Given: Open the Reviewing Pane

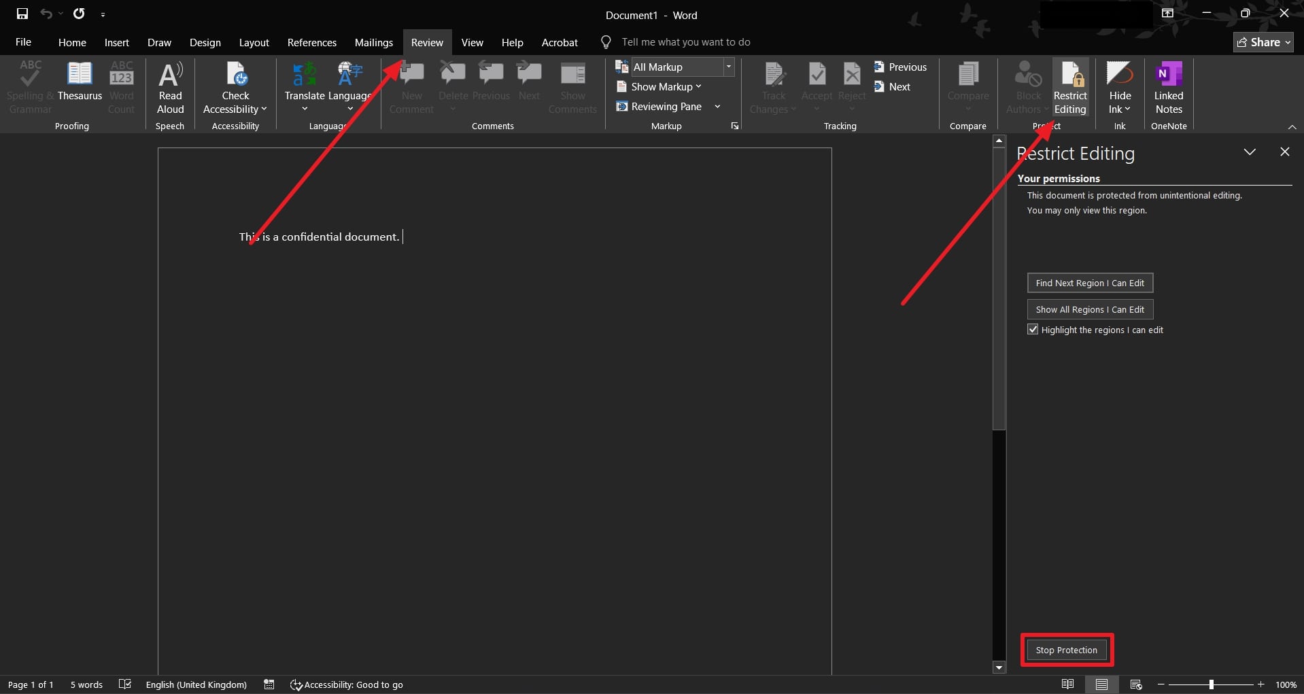Looking at the screenshot, I should [659, 107].
